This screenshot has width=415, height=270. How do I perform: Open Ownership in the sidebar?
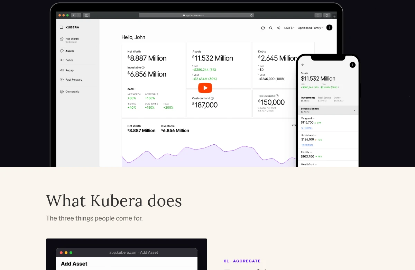coord(72,92)
